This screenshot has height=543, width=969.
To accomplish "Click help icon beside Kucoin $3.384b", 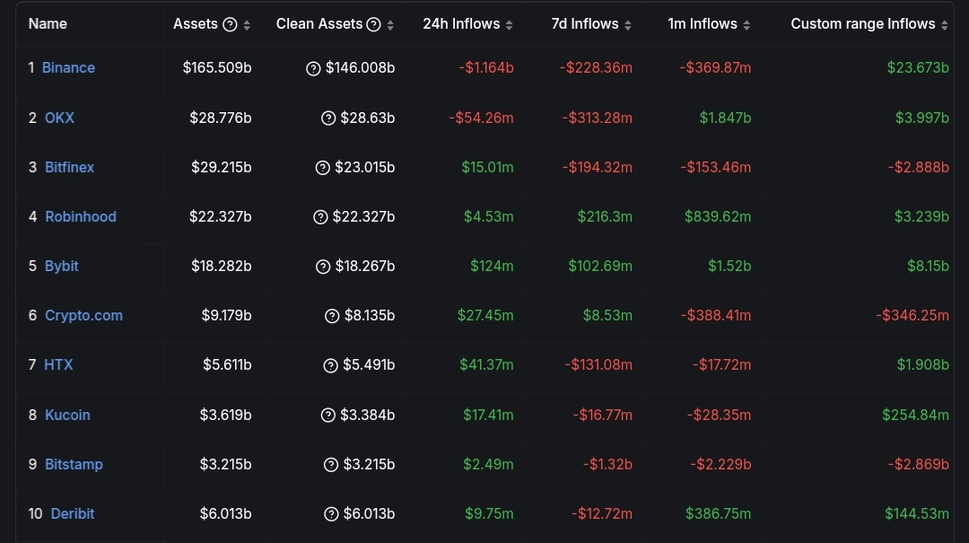I will click(x=328, y=415).
